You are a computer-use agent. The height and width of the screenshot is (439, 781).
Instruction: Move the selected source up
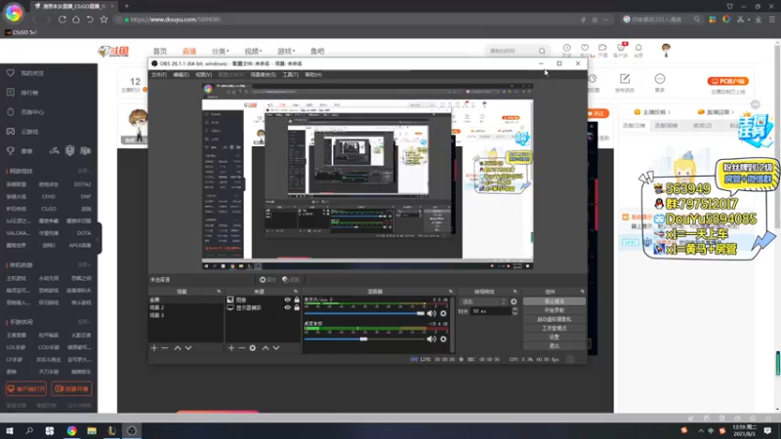point(266,348)
